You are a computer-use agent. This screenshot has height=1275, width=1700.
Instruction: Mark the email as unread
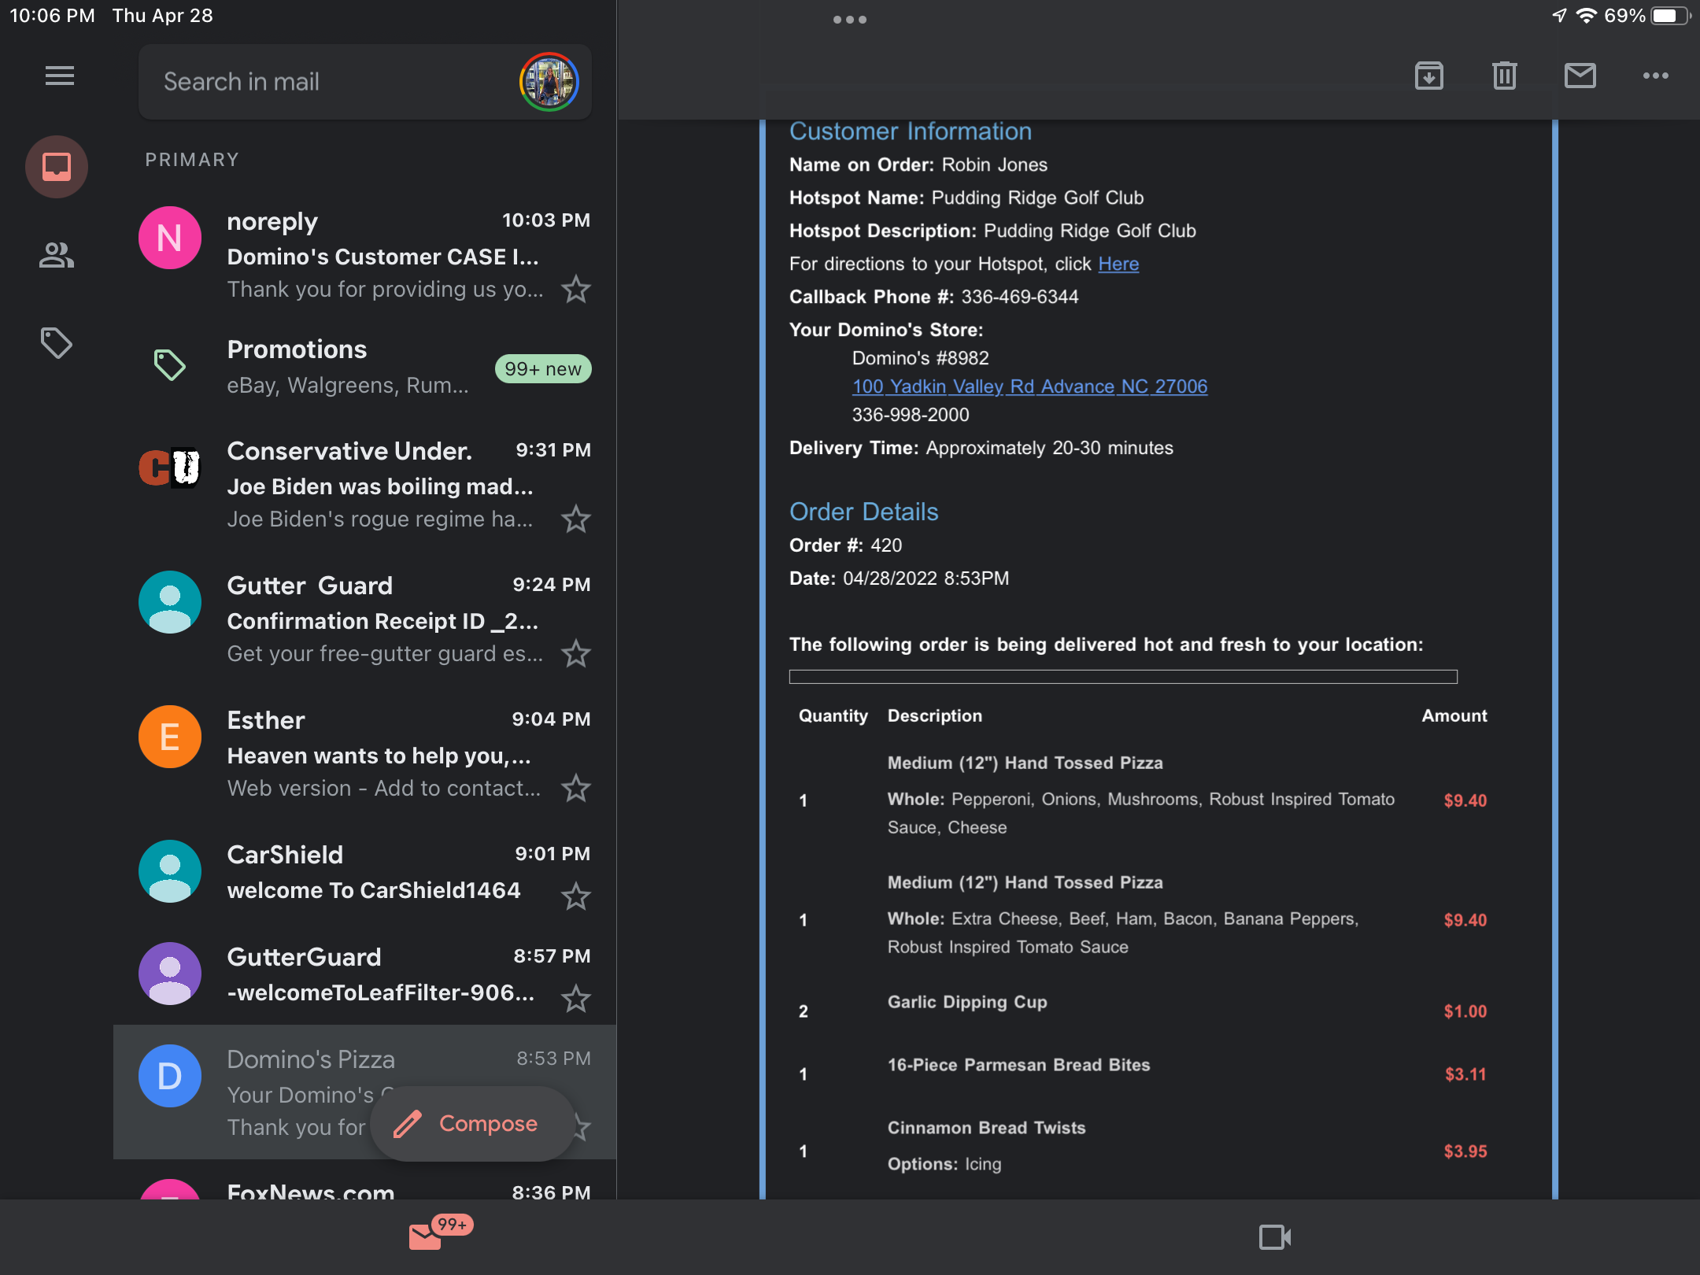[1580, 76]
